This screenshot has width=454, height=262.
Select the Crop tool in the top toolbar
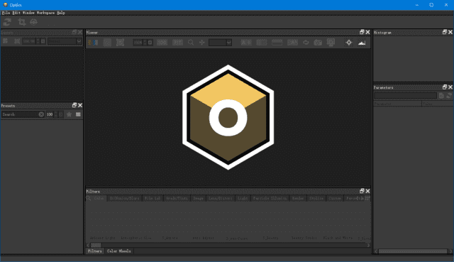point(21,22)
